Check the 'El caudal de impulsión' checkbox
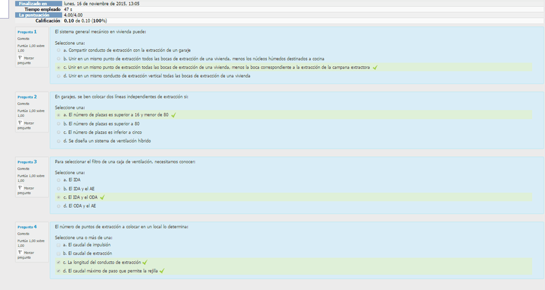This screenshot has height=290, width=545. [x=58, y=245]
